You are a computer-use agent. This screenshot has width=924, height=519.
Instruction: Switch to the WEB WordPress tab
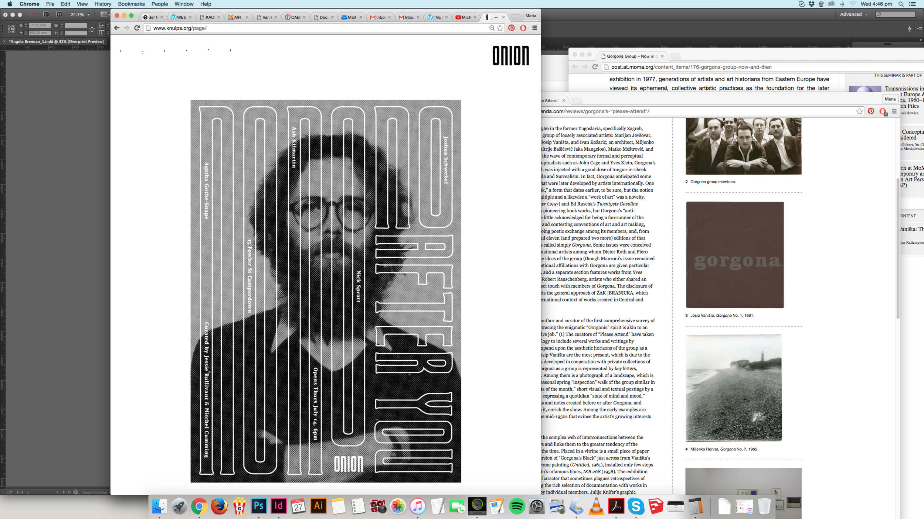point(180,17)
